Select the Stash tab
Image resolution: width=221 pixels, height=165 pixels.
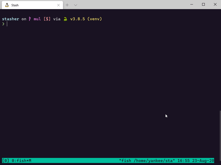(32, 5)
